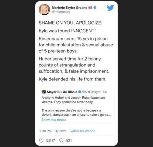Open the @mtgreenee handle
This screenshot has width=153, height=147.
[61, 12]
